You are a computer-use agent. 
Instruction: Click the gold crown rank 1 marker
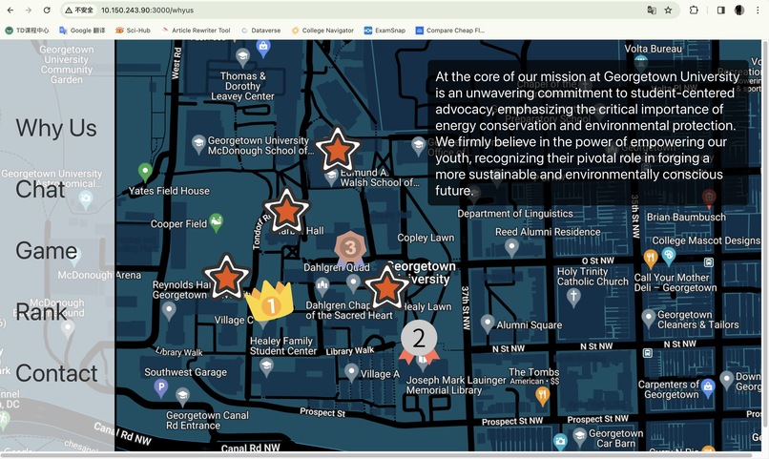coord(270,301)
